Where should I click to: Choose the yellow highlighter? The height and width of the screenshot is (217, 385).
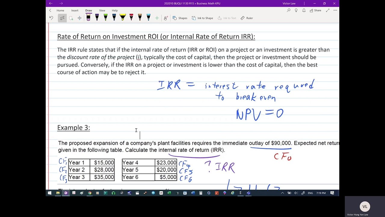click(123, 18)
